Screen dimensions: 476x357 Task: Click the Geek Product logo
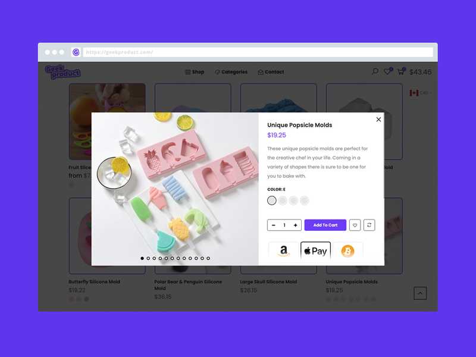point(63,72)
